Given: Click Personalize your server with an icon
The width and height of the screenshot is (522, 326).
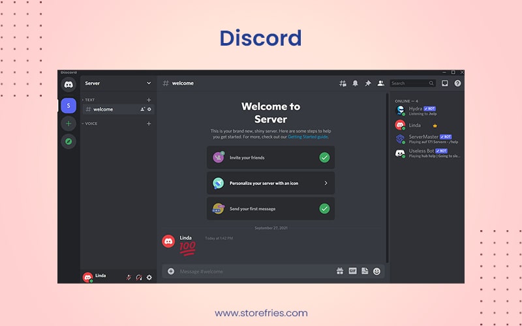Looking at the screenshot, I should [271, 183].
